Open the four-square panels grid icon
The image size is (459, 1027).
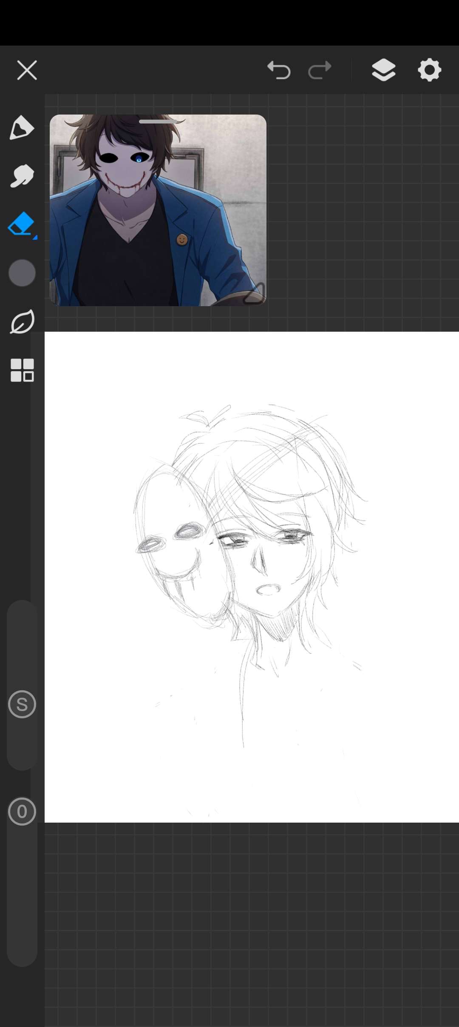pyautogui.click(x=22, y=370)
